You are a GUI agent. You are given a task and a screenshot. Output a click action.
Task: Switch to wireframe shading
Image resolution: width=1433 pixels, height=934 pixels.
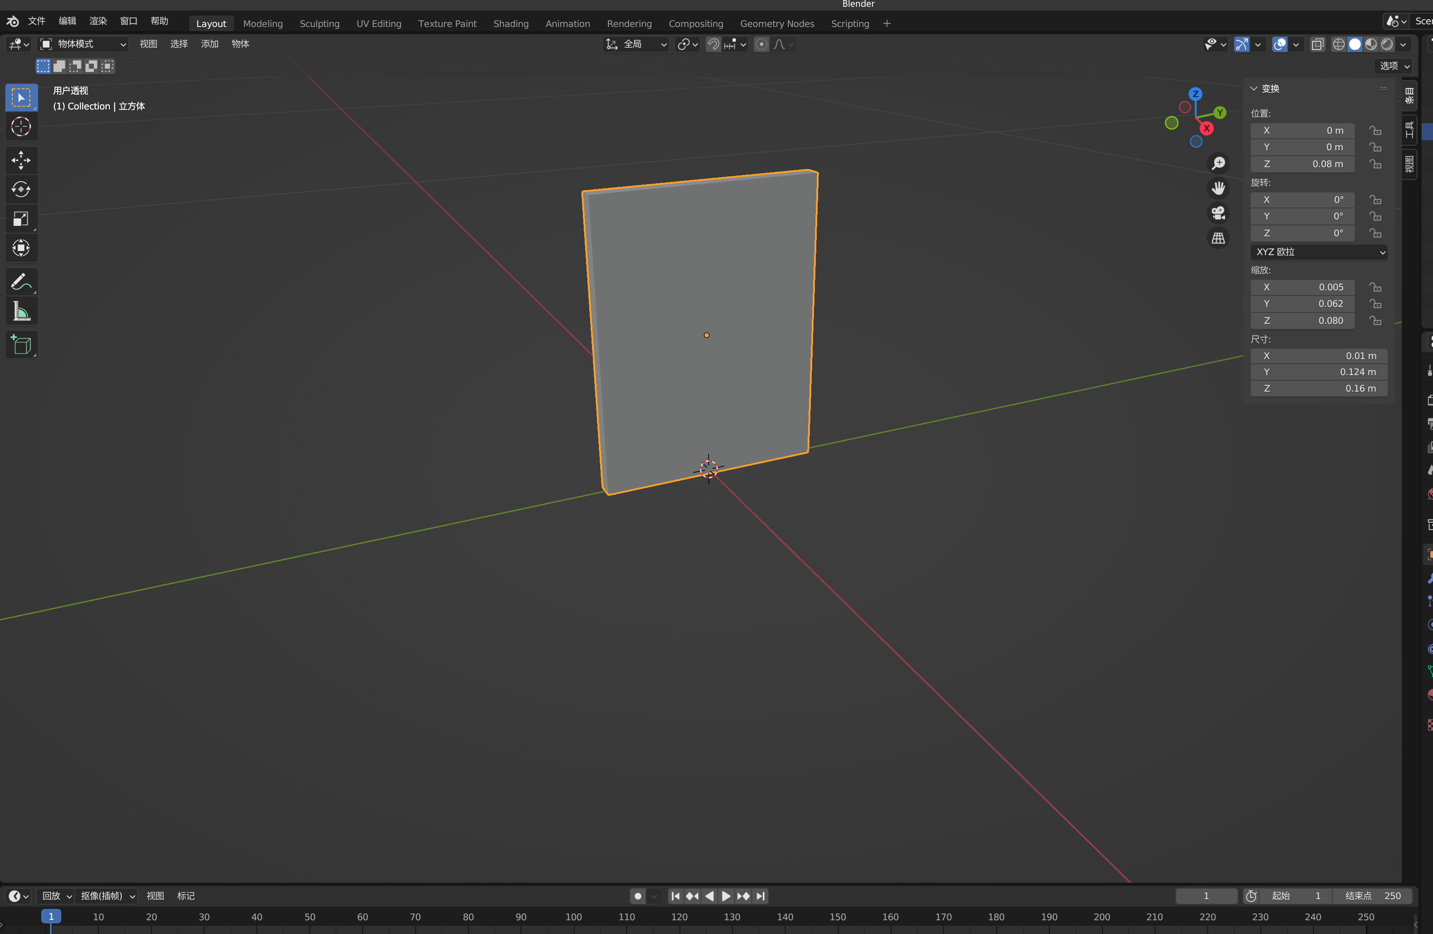[1339, 44]
